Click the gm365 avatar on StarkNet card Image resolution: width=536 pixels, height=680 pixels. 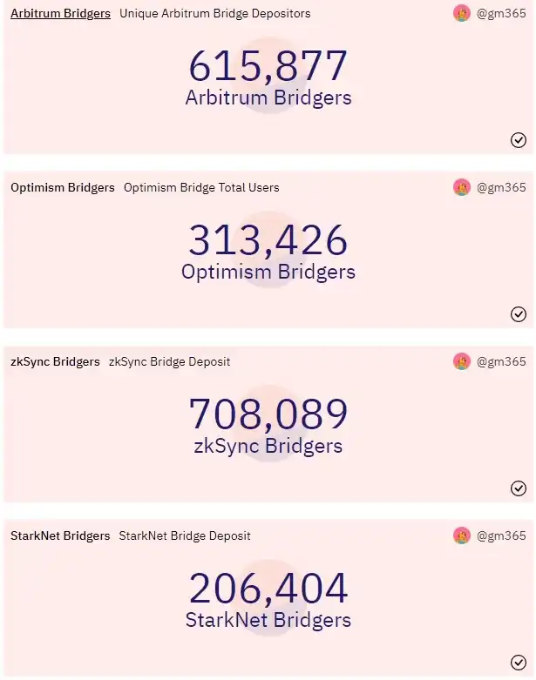[x=462, y=535]
